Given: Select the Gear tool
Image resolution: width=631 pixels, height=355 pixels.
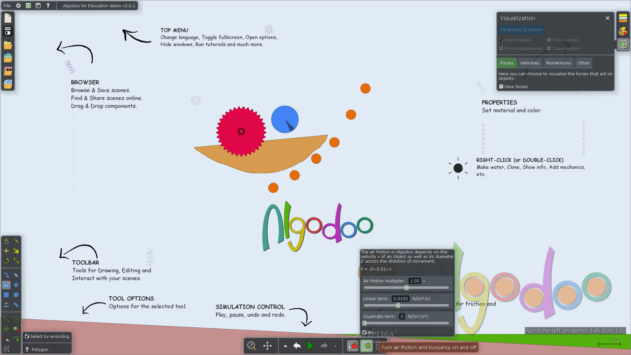Looking at the screenshot, I should coord(16,285).
